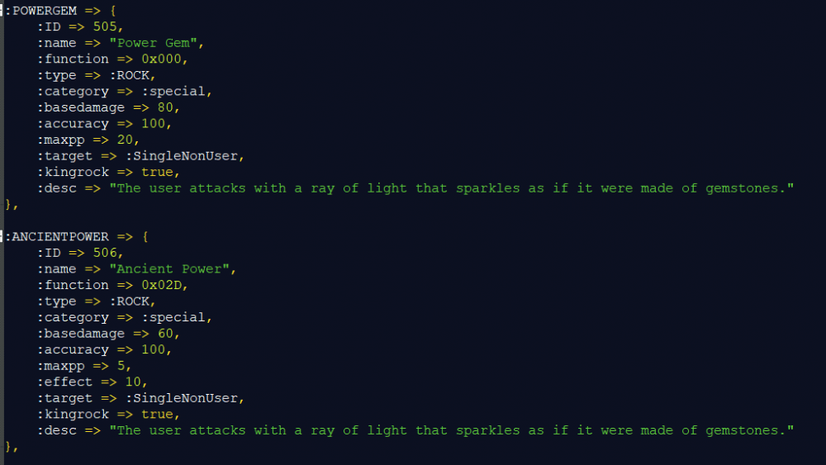Click the kingrock true value in POWERGEM

click(x=157, y=172)
